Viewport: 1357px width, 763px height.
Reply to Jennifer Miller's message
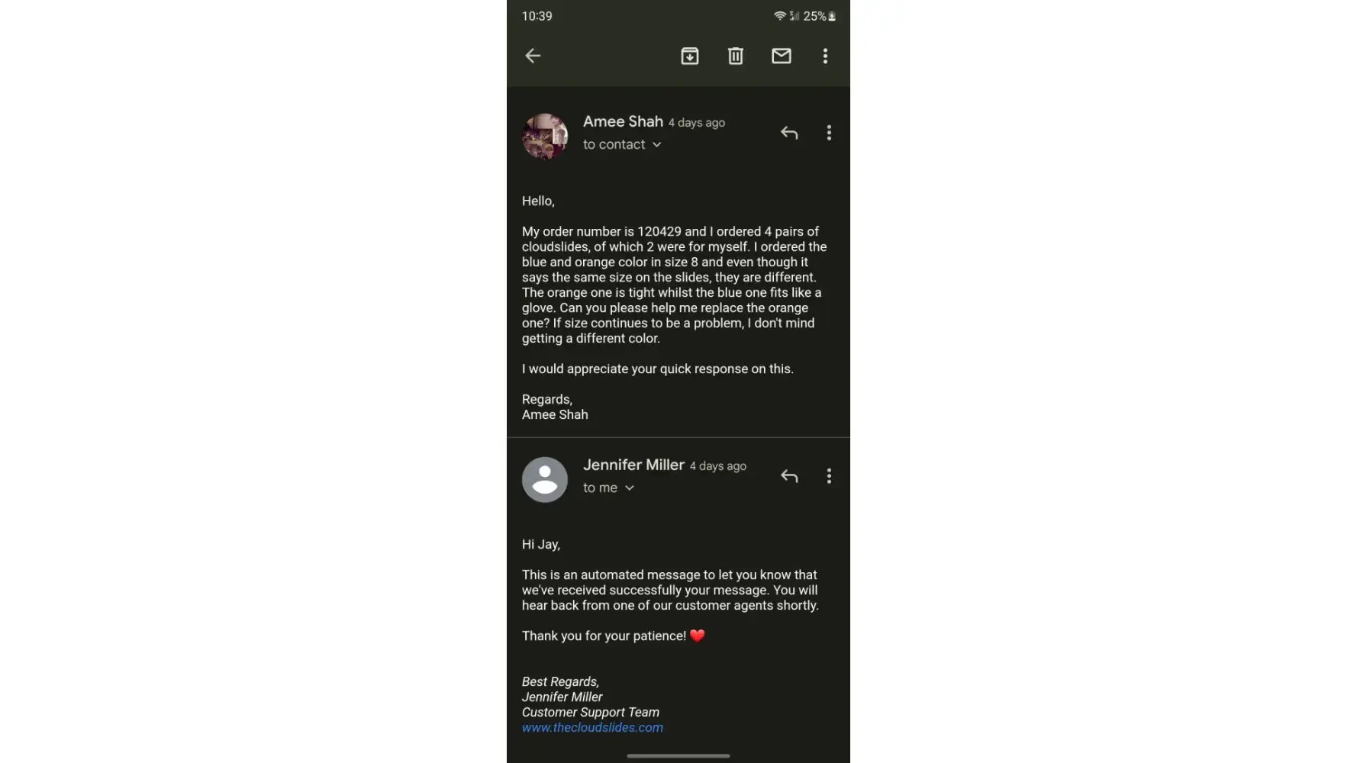coord(789,476)
